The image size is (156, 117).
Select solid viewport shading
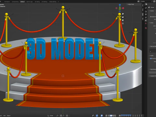111,116
